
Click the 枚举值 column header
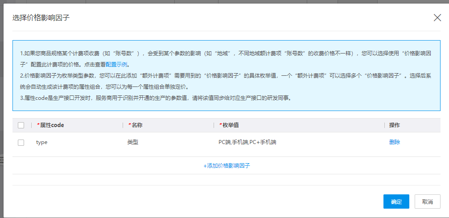coord(231,125)
